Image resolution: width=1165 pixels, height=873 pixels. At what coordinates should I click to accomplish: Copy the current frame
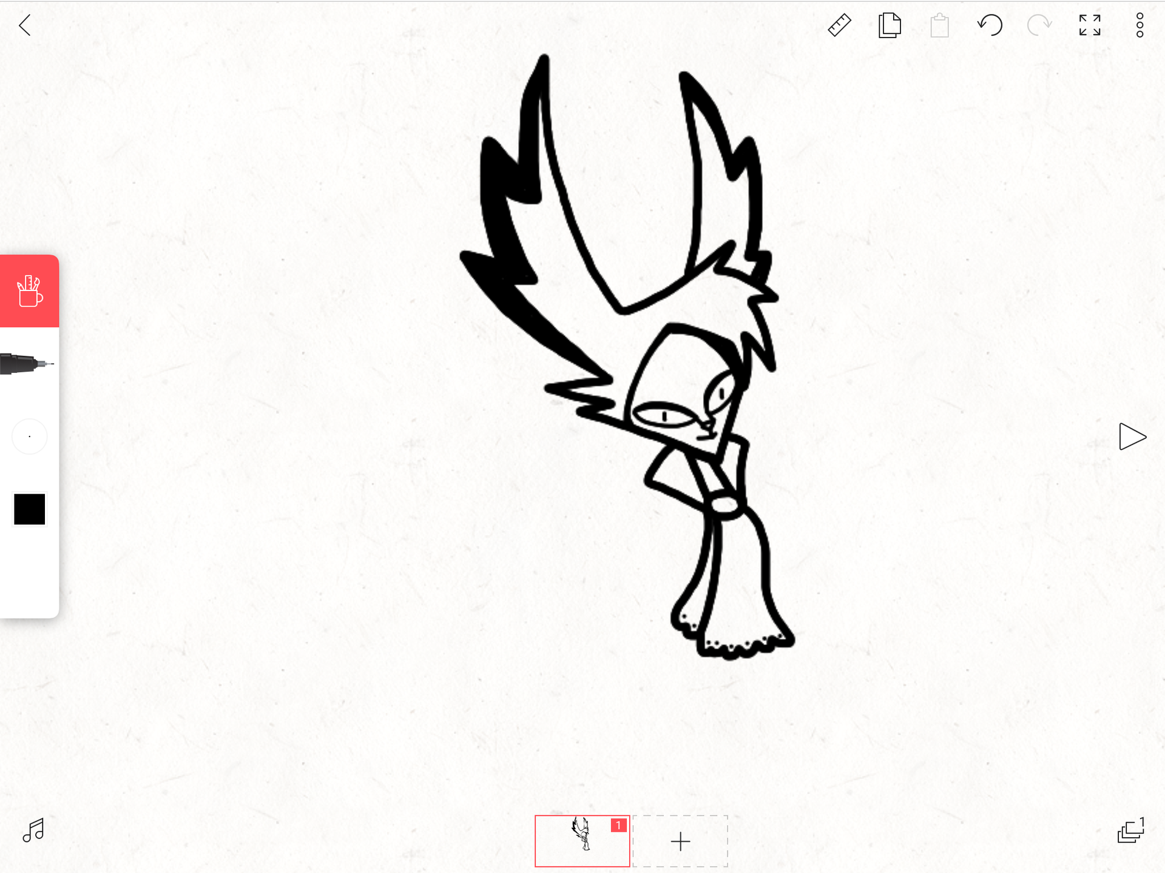(890, 25)
